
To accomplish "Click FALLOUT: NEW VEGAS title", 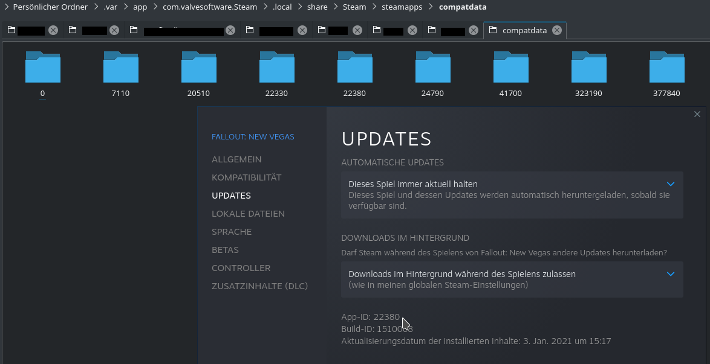I will click(253, 136).
